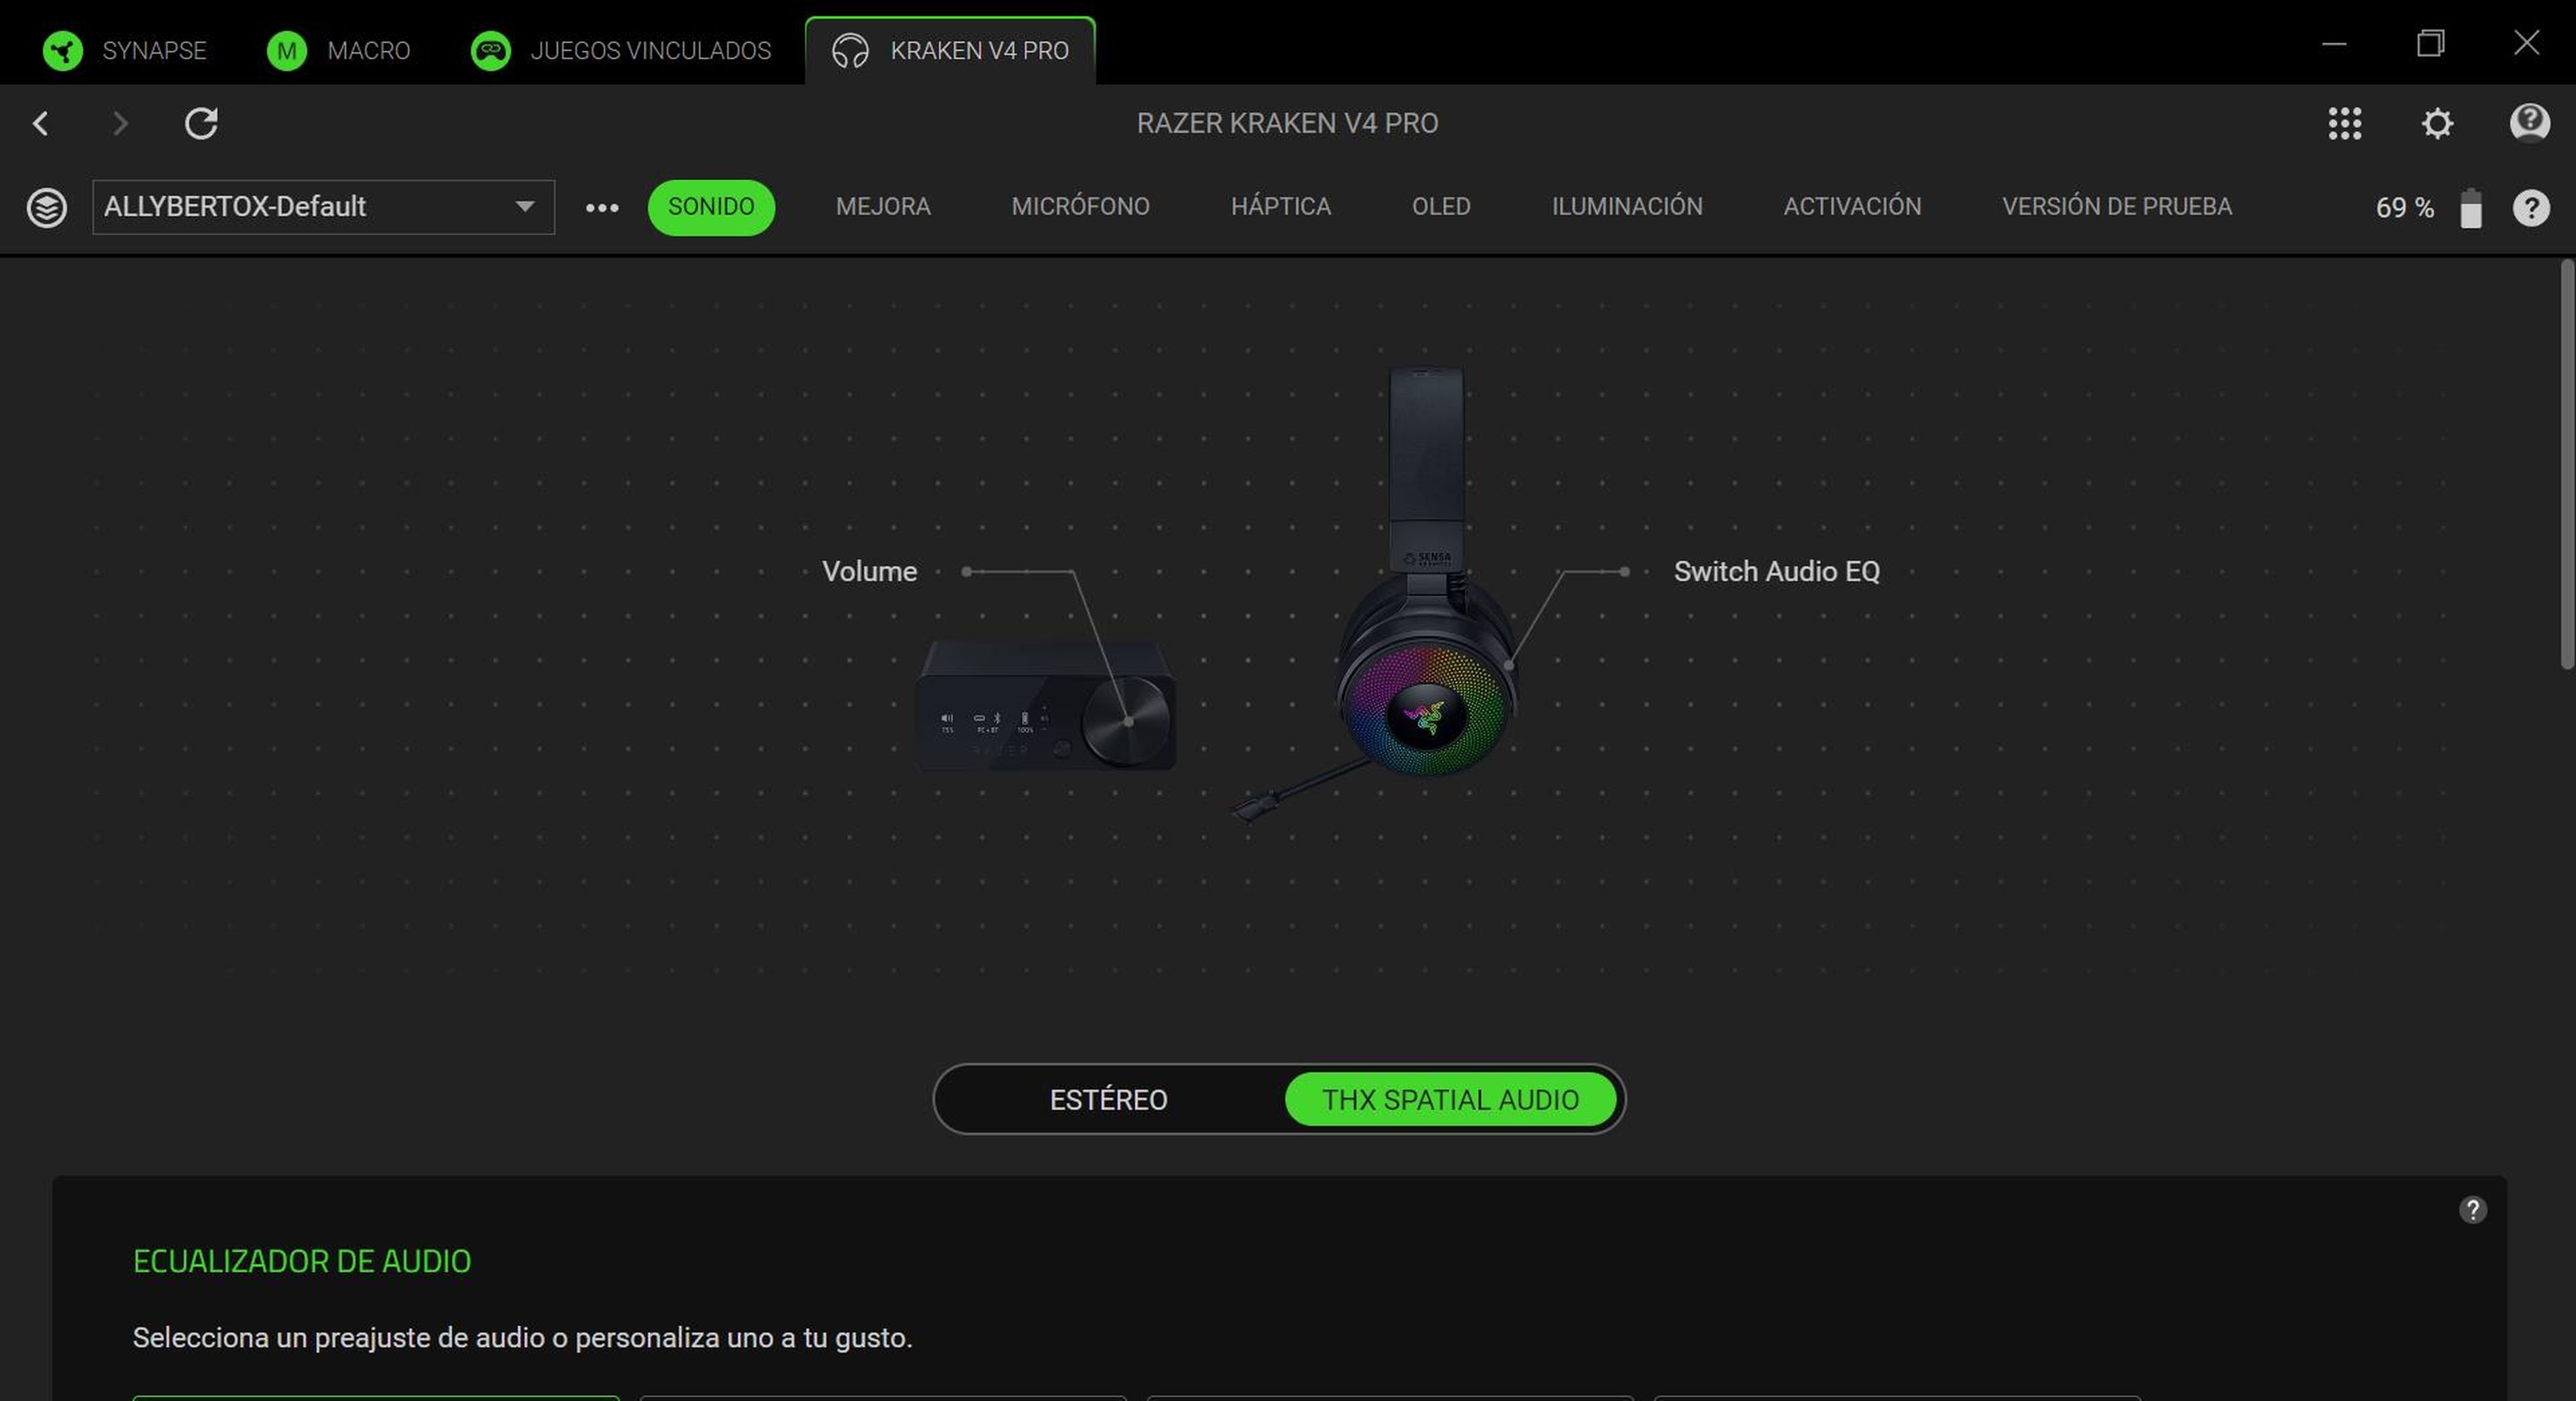
Task: Open the Synapse home module icon
Action: tap(63, 50)
